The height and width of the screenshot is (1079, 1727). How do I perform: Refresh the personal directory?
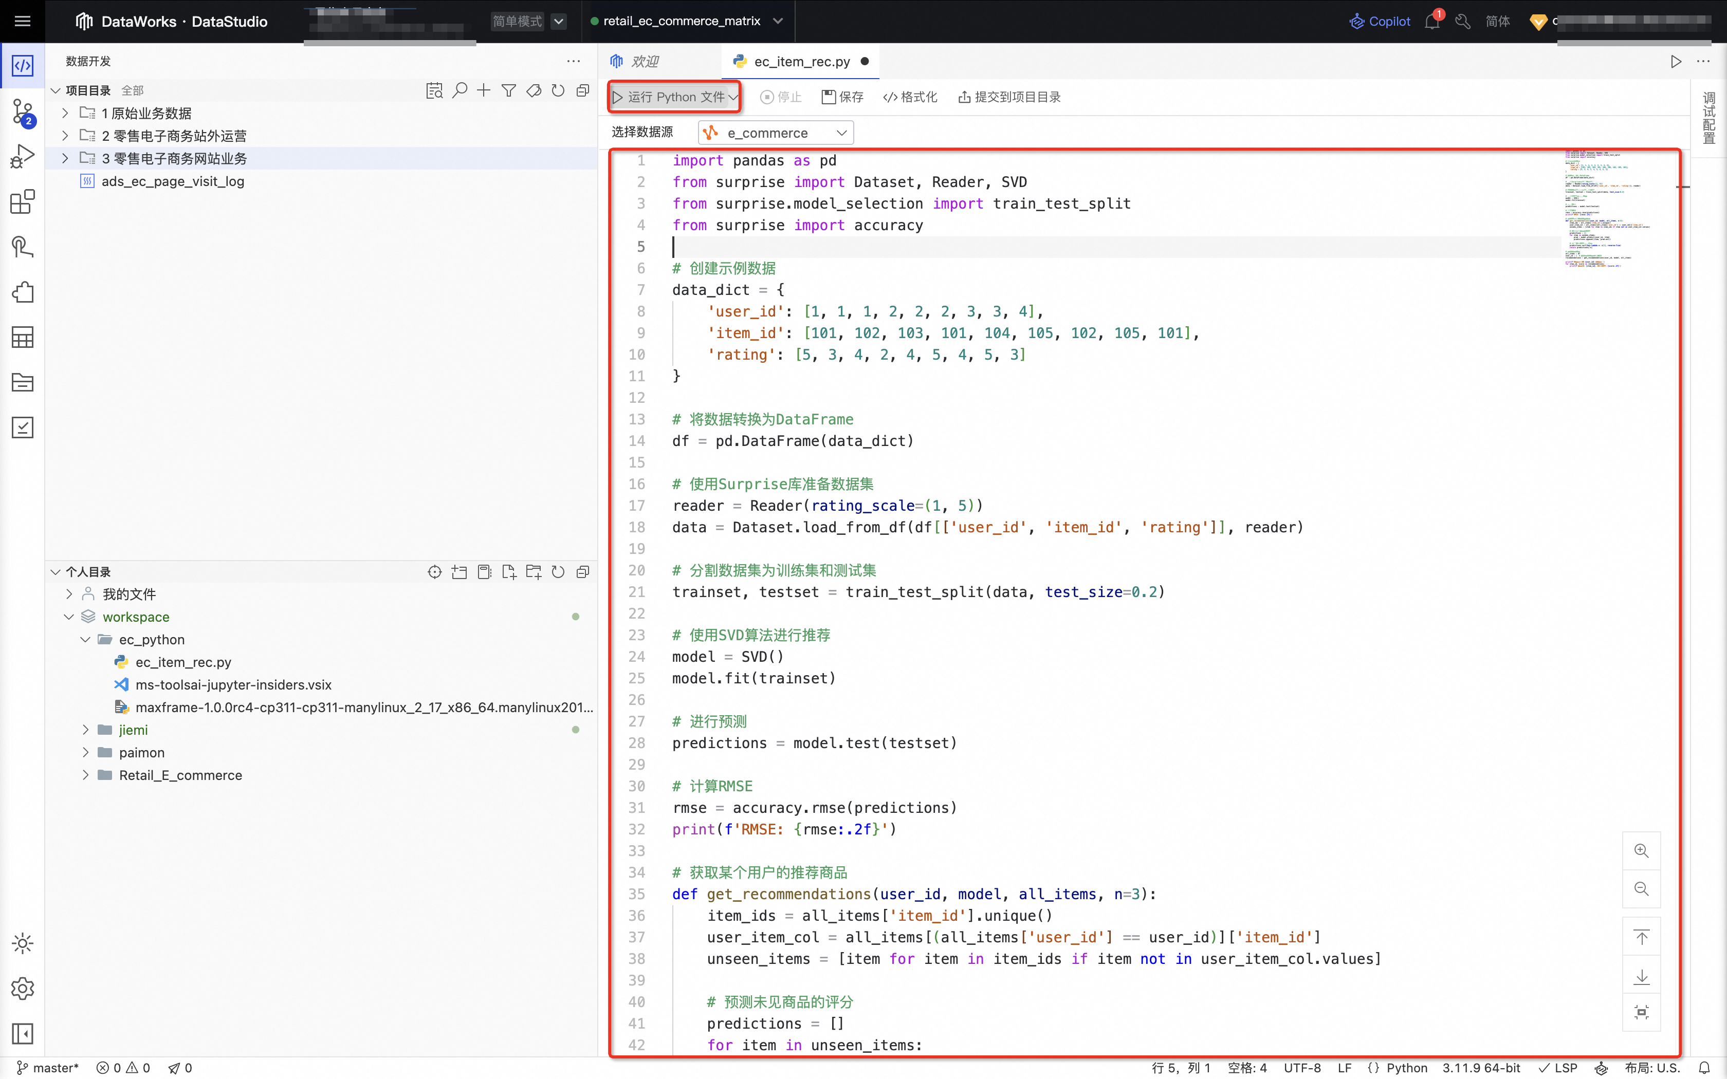click(558, 571)
